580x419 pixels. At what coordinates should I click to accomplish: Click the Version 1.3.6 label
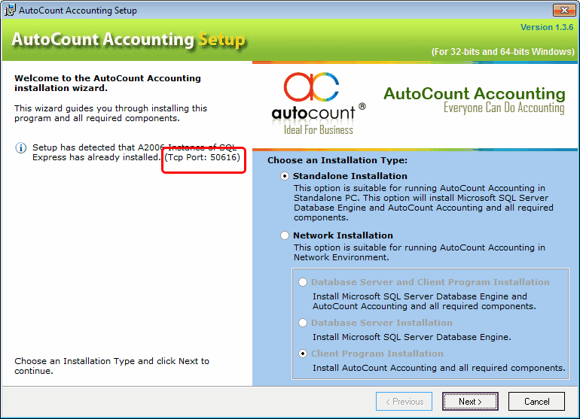coord(547,27)
